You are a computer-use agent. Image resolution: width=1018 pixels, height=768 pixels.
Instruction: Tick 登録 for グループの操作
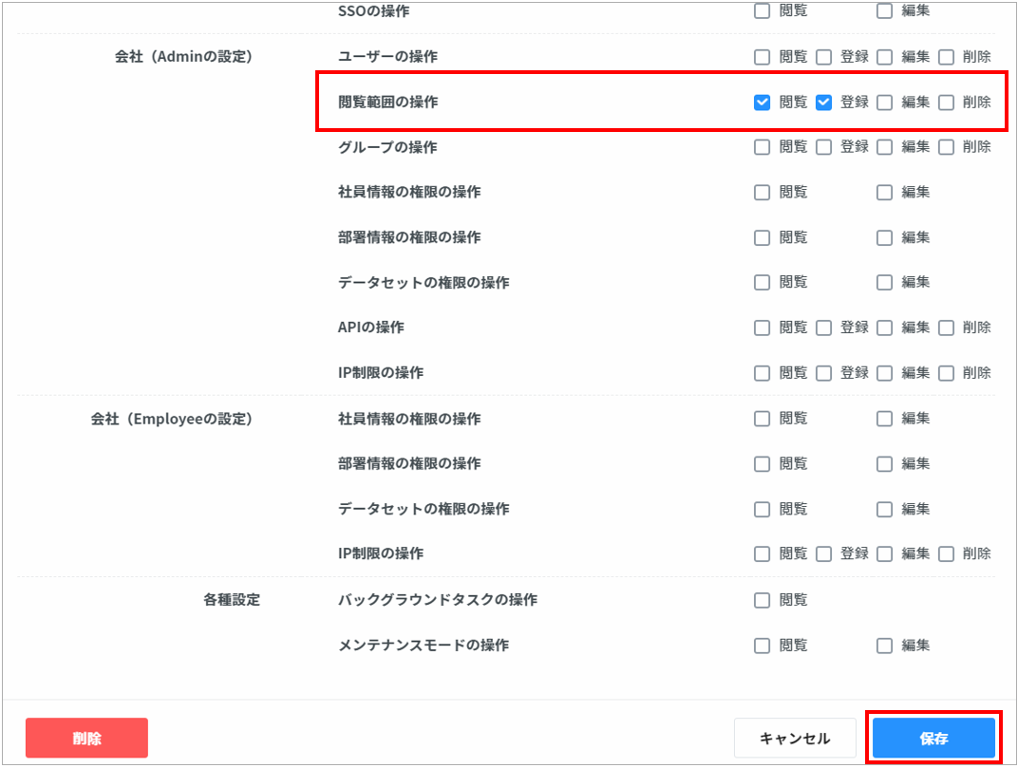[824, 147]
